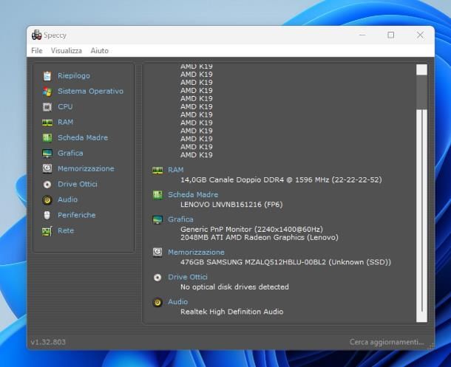451x367 pixels.
Task: Open the Rete sidebar section
Action: click(x=66, y=230)
